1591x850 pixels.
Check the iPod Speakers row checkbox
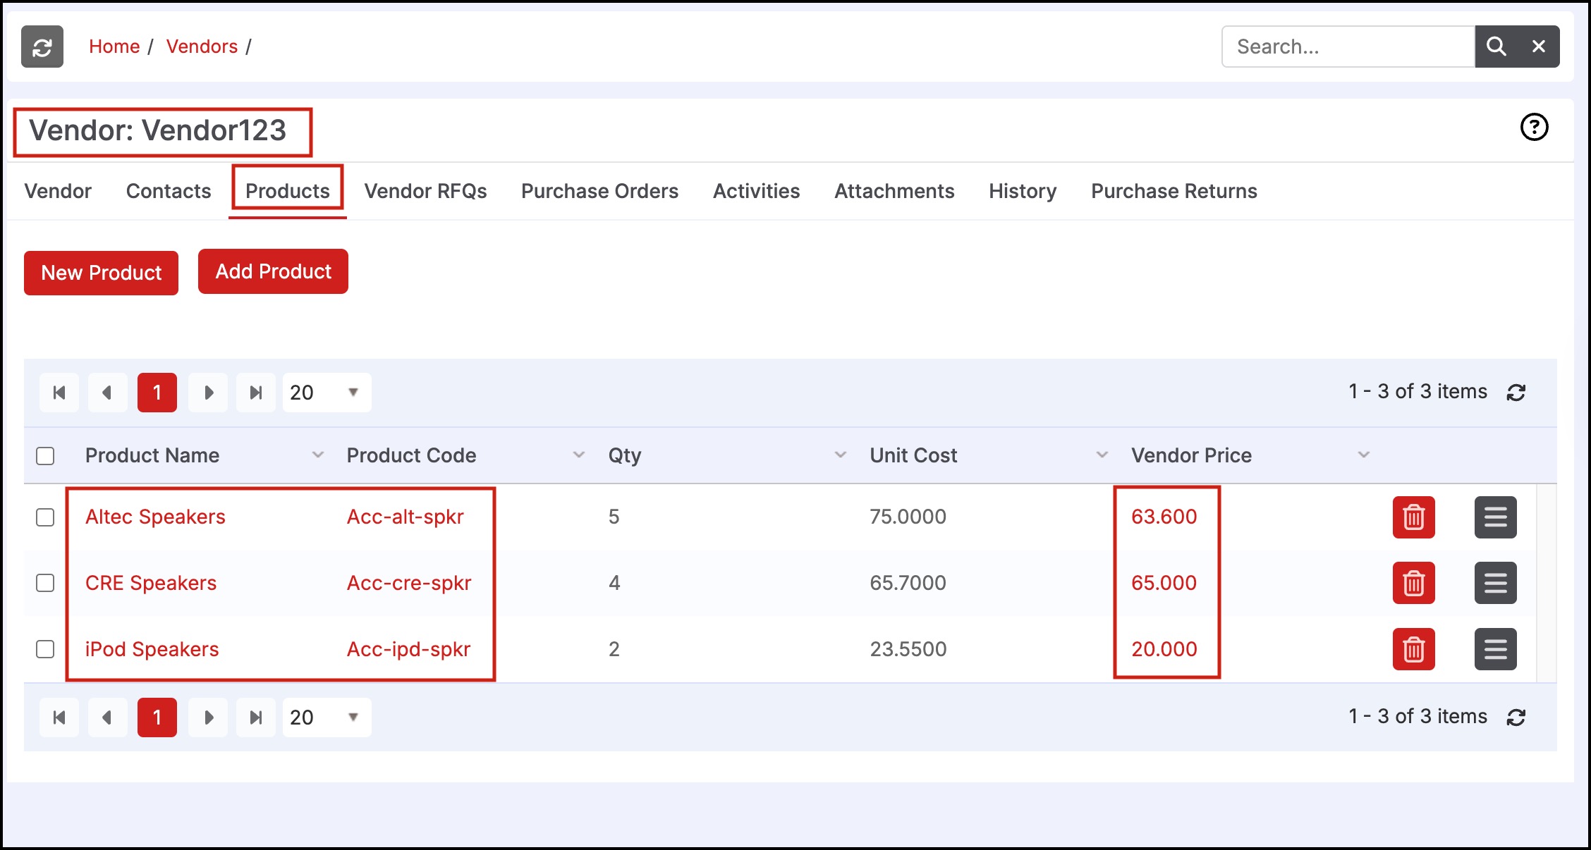click(45, 649)
